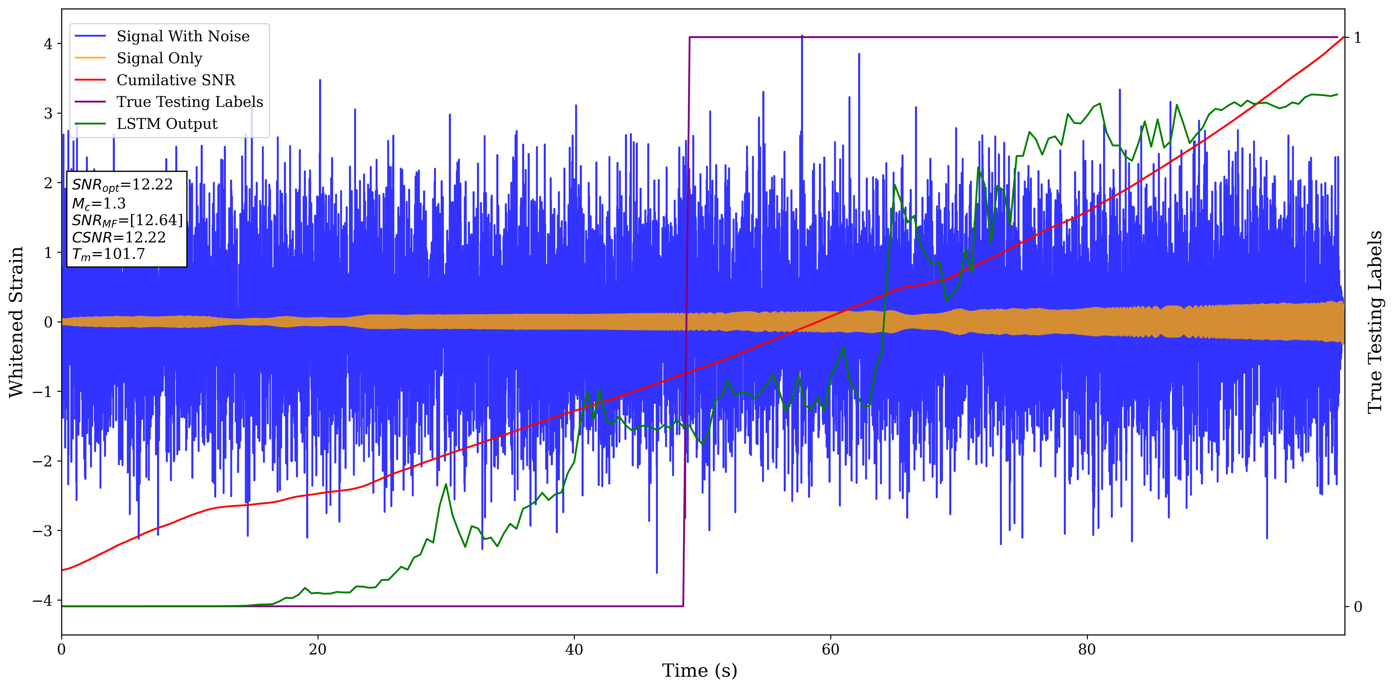1394x689 pixels.
Task: Click the purple True Testing Labels legend line
Action: pos(90,102)
